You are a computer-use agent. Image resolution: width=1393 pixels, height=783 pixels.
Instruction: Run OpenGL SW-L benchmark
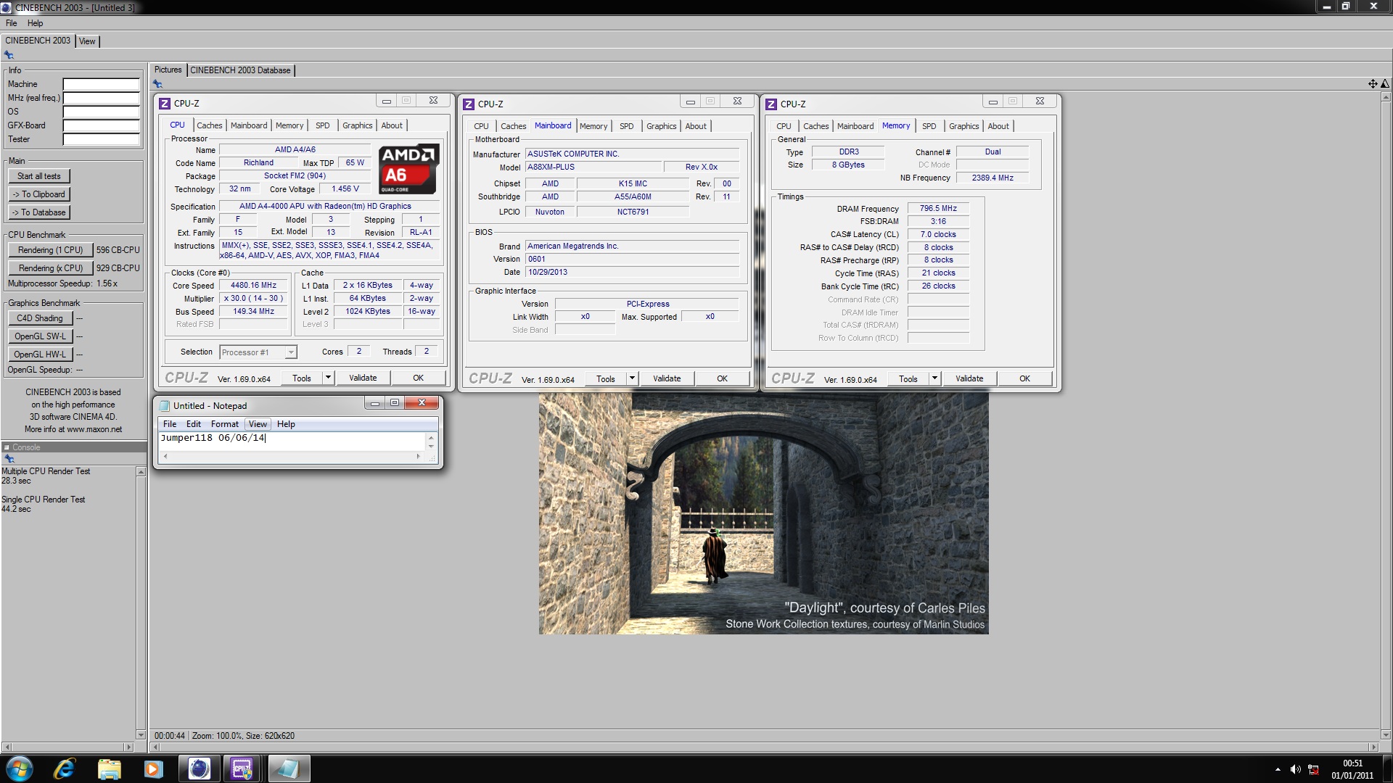click(x=41, y=336)
